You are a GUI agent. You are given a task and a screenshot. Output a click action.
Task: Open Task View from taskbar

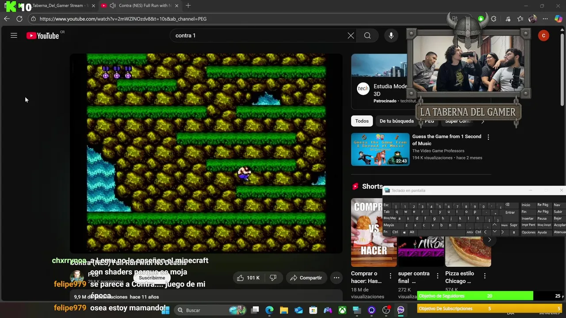255,310
